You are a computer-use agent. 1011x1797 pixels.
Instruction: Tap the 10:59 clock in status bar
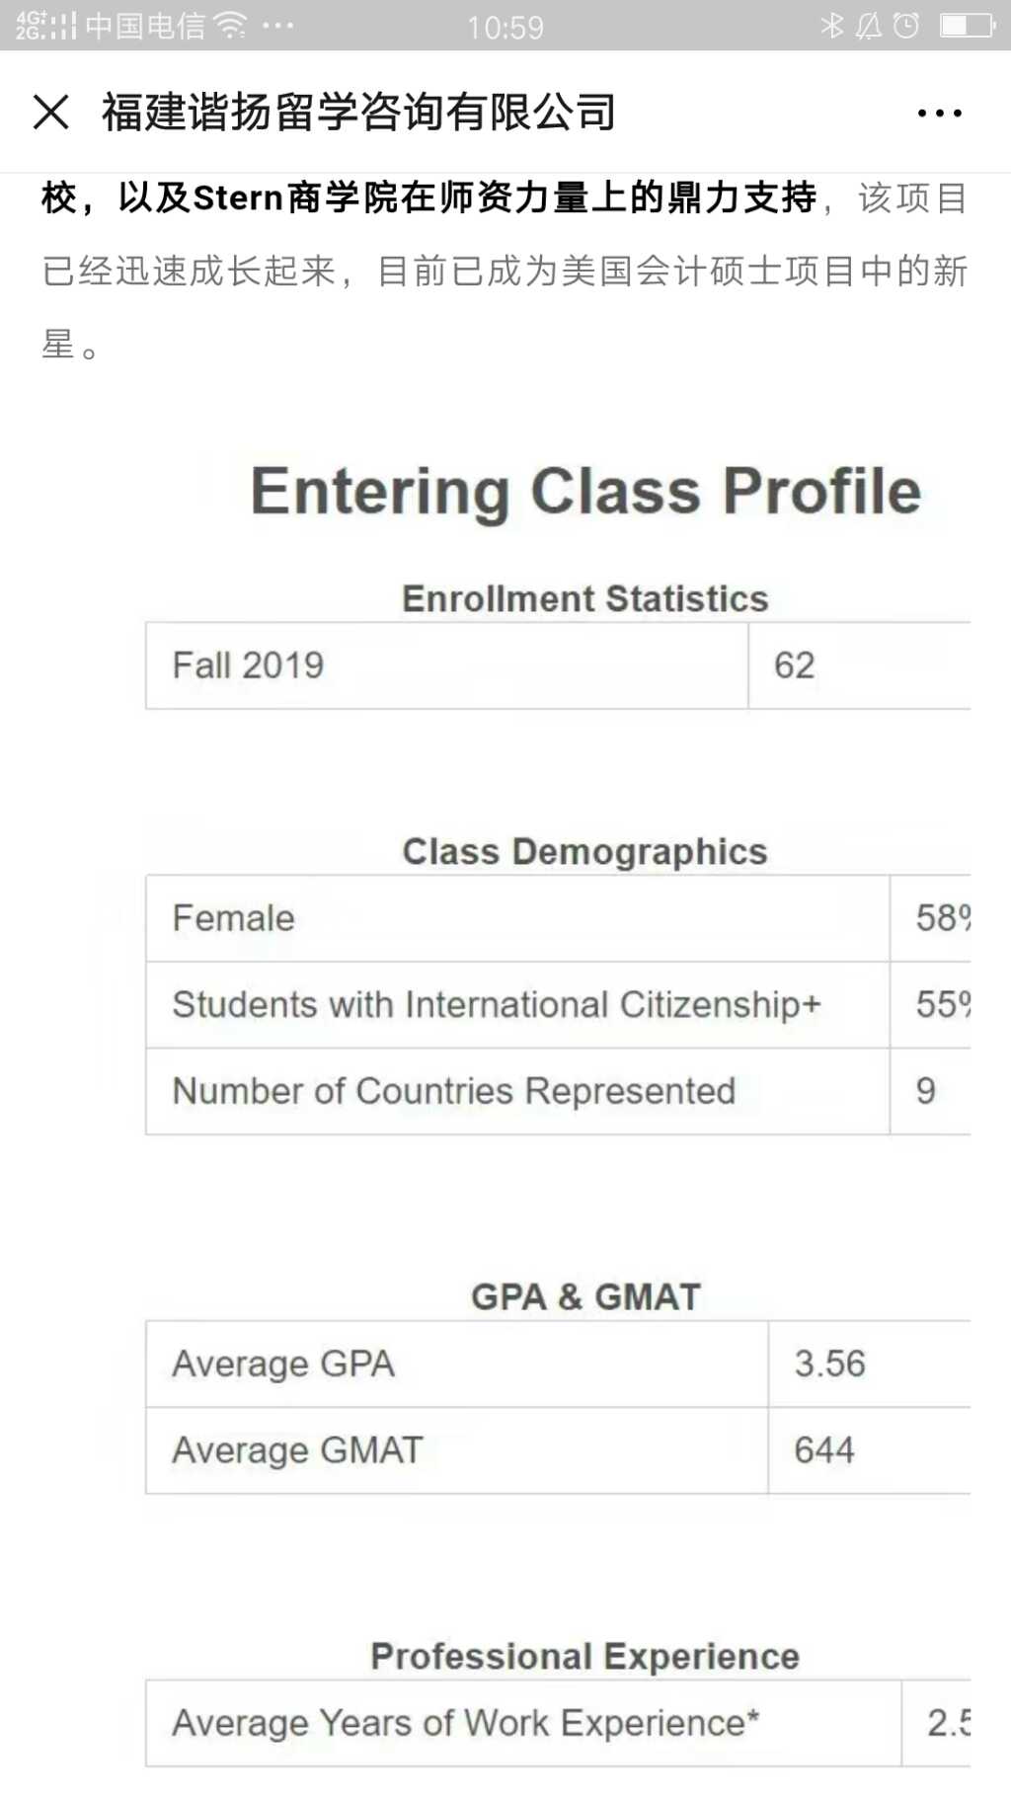point(505,27)
